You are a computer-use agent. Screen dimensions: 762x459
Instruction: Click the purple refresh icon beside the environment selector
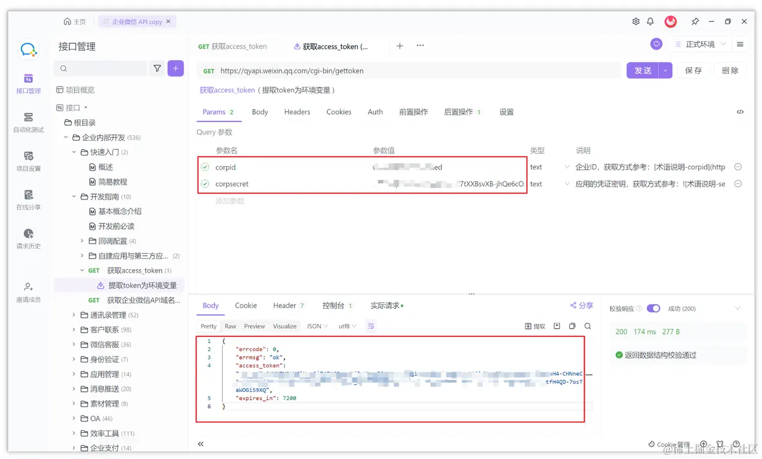click(x=656, y=44)
